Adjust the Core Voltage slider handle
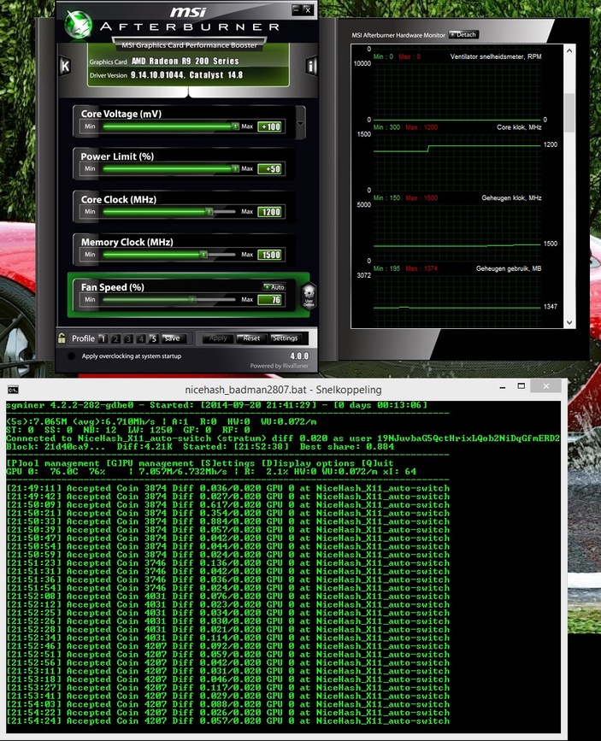The width and height of the screenshot is (601, 741). 235,126
